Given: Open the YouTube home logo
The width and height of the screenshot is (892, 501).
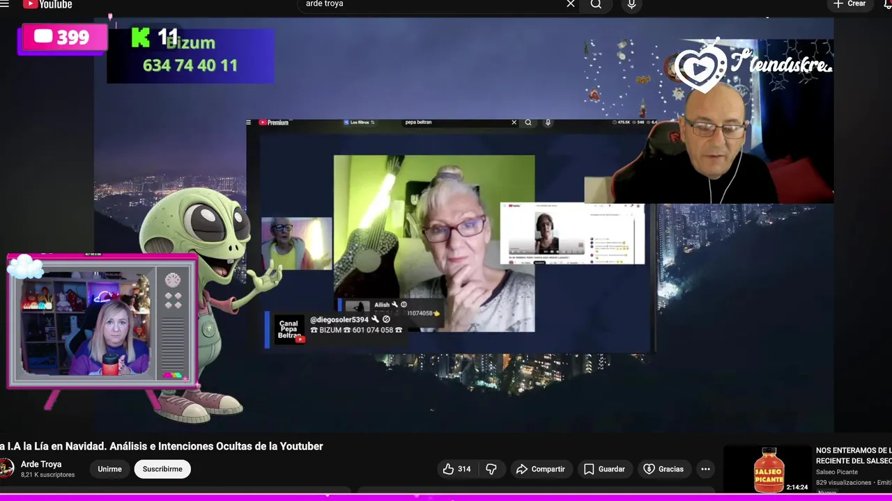Looking at the screenshot, I should coord(47,4).
